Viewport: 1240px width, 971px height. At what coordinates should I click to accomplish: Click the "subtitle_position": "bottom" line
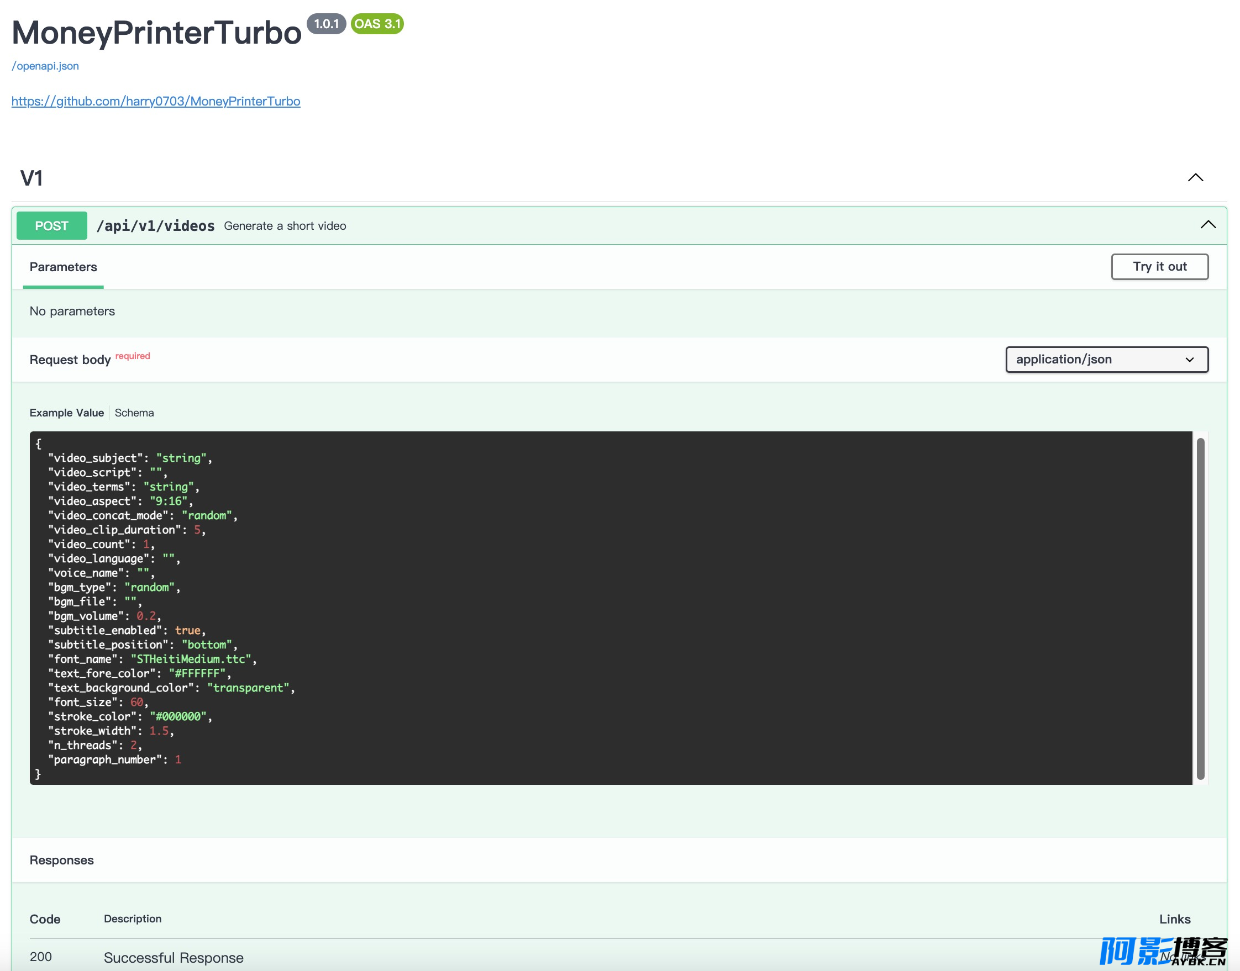[x=143, y=645]
